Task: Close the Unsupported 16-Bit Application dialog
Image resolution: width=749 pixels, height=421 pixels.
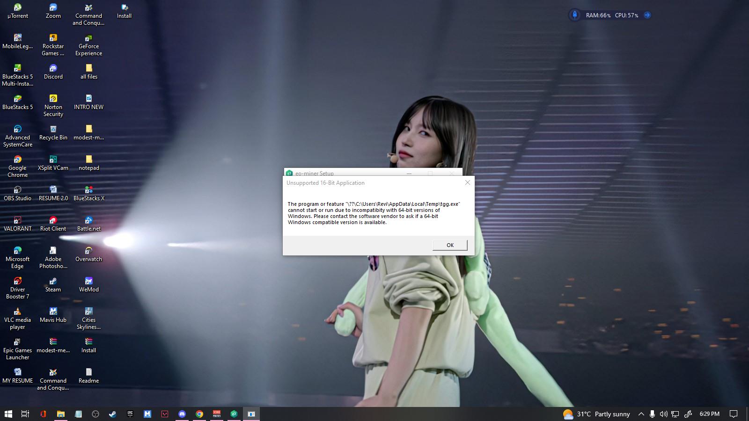Action: pos(467,183)
